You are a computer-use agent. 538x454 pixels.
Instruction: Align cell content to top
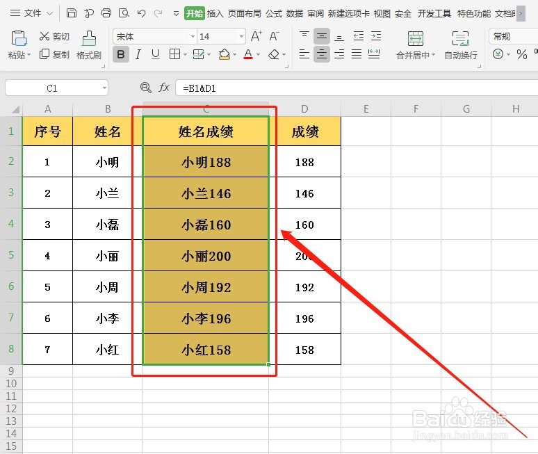pos(304,35)
